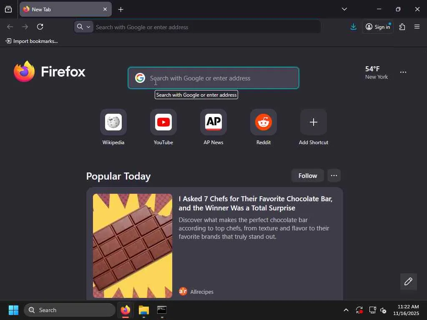Click the Google search box on page
The height and width of the screenshot is (320, 427).
tap(213, 78)
